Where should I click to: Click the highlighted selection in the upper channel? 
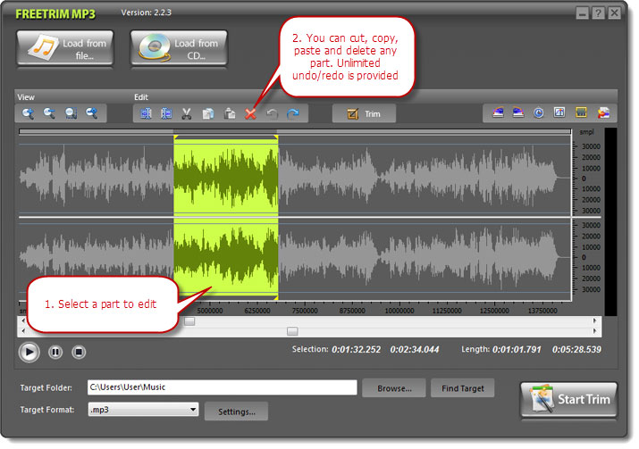226,178
